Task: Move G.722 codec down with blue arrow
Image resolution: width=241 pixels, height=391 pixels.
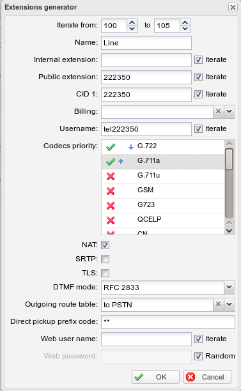Action: [131, 147]
